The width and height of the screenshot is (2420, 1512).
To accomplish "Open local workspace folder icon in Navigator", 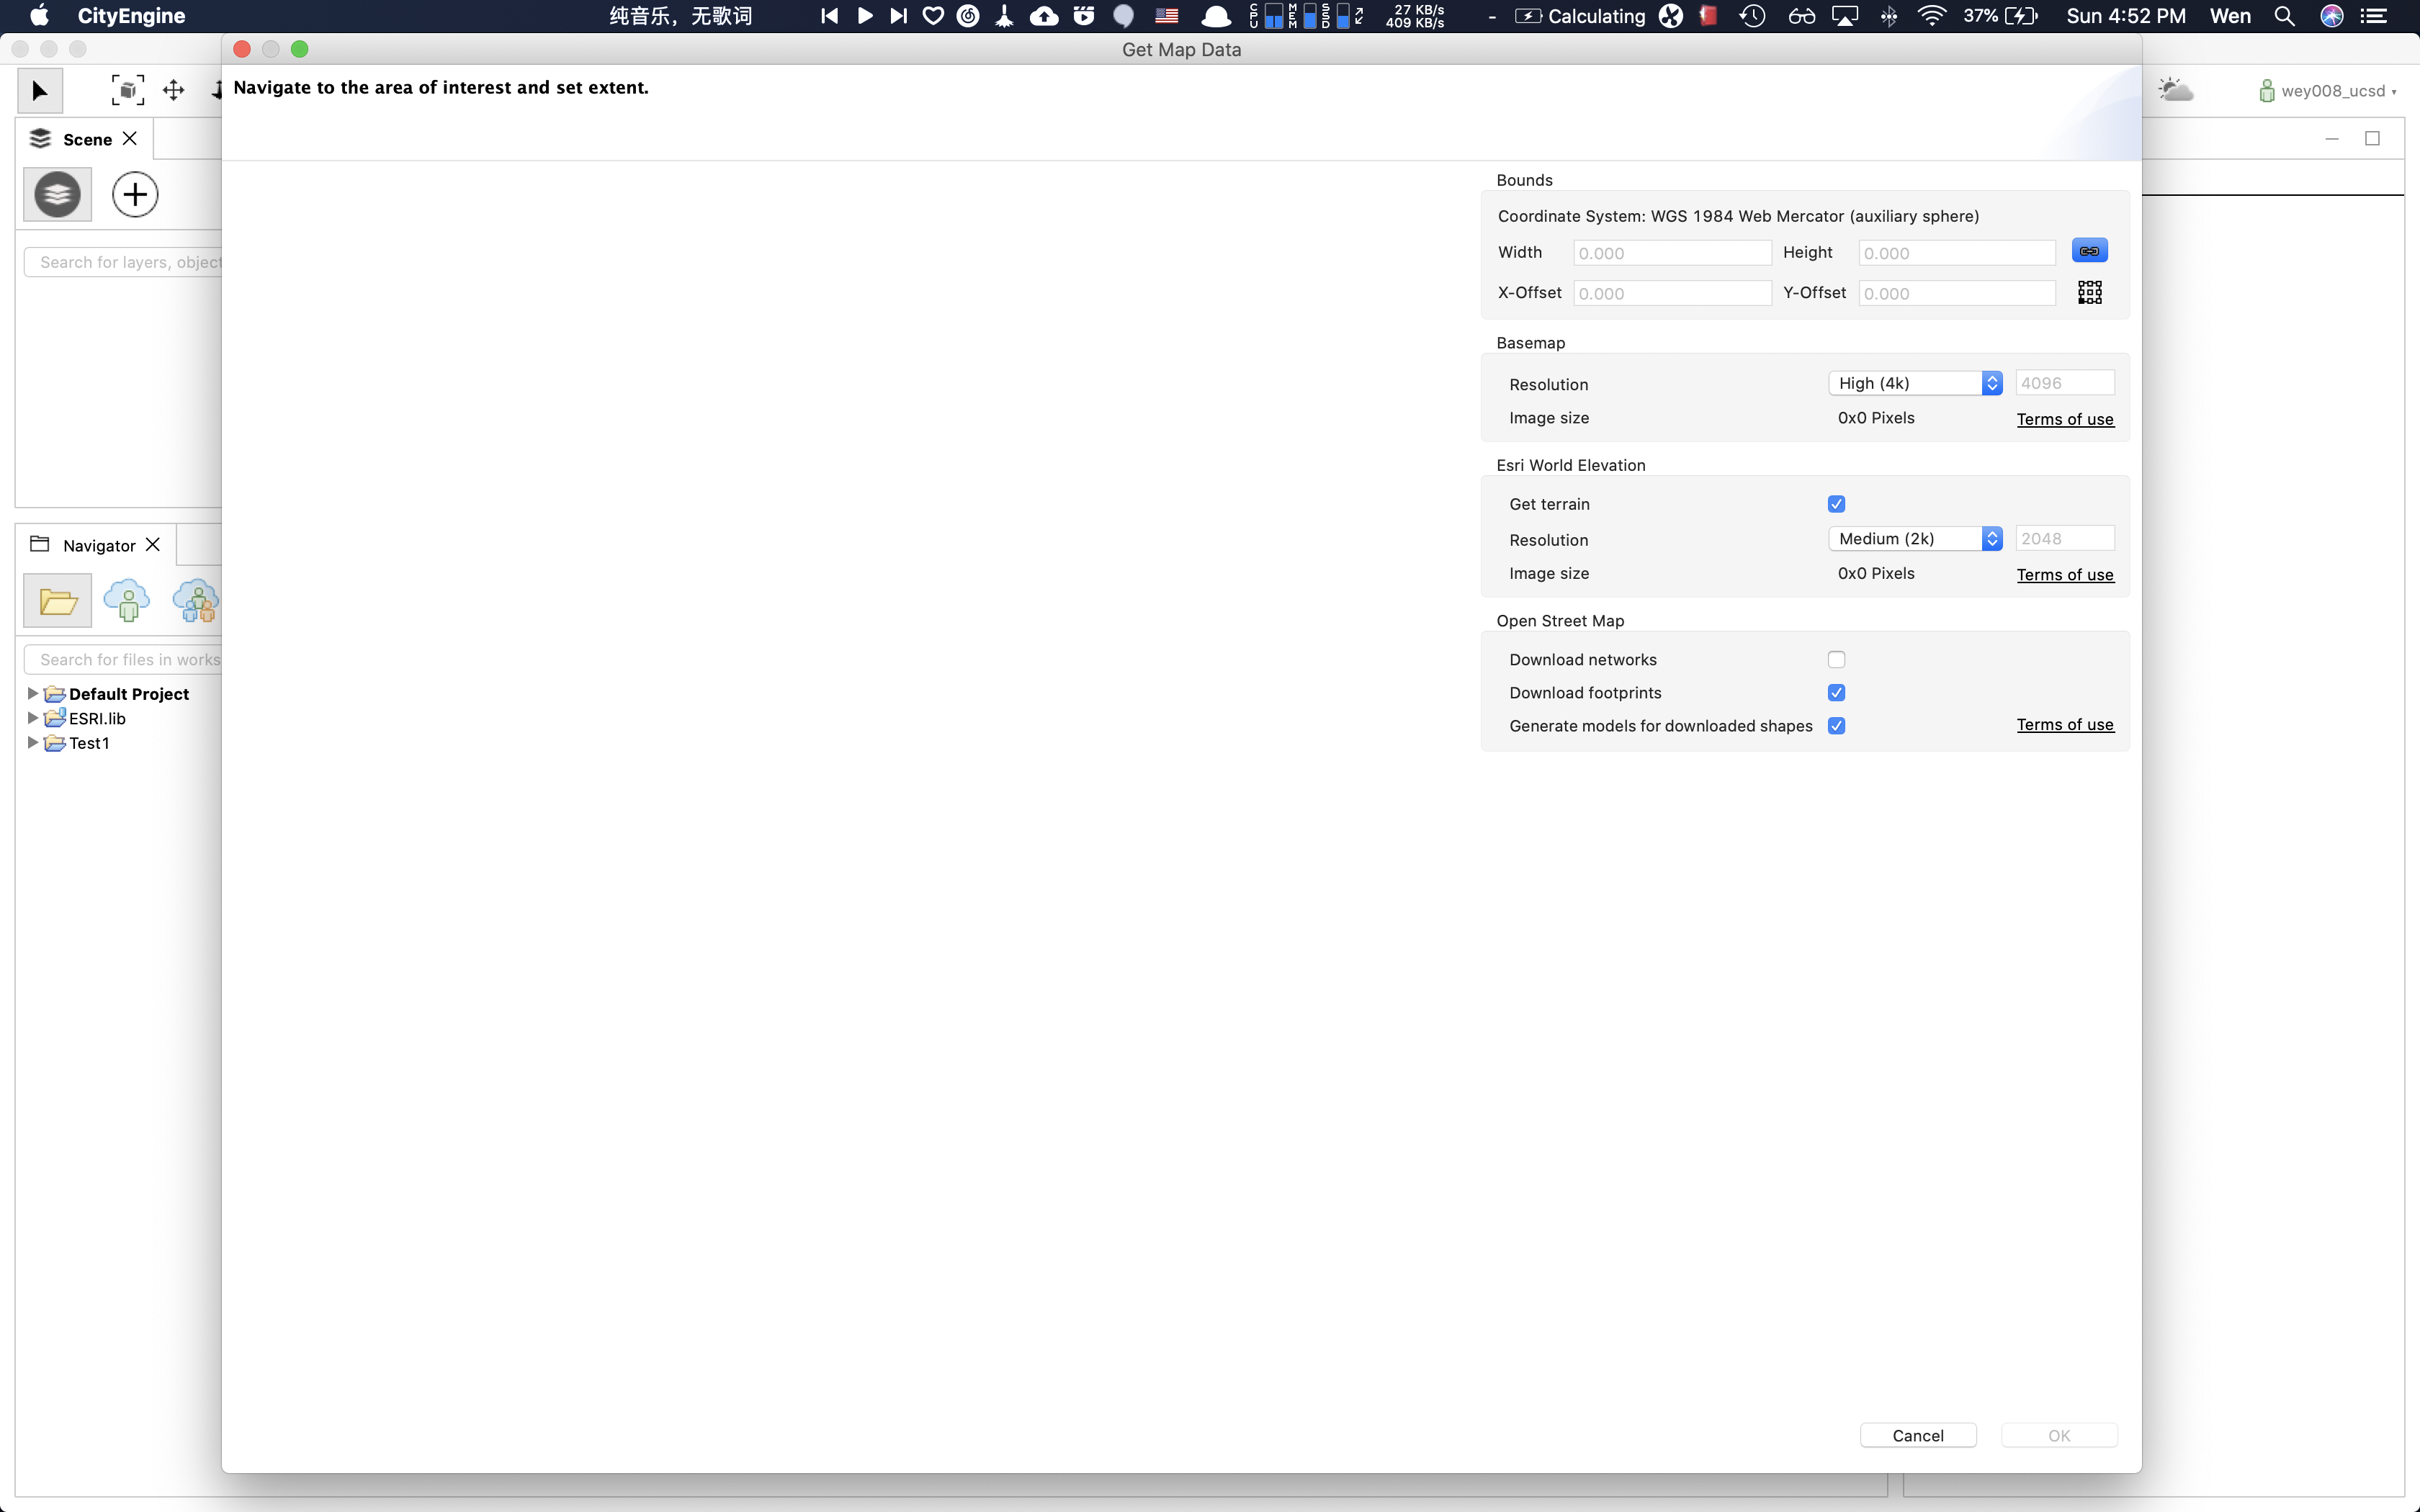I will (x=57, y=601).
